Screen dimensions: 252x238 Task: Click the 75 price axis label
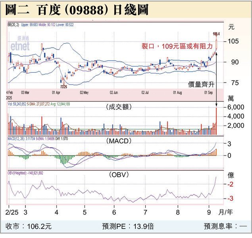[x=235, y=83]
